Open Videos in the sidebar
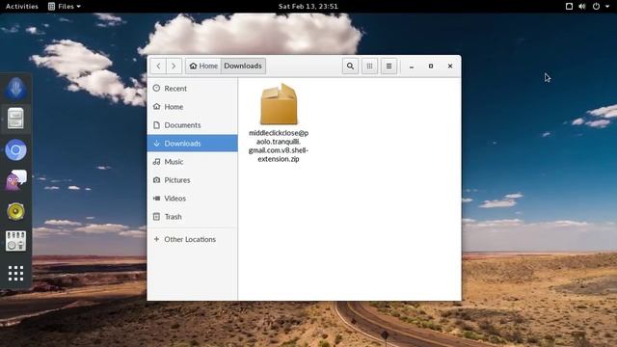Viewport: 617px width, 347px height. 193,199
